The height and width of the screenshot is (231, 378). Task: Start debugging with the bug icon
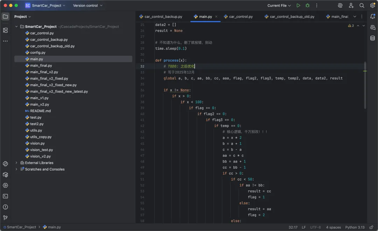pyautogui.click(x=307, y=6)
